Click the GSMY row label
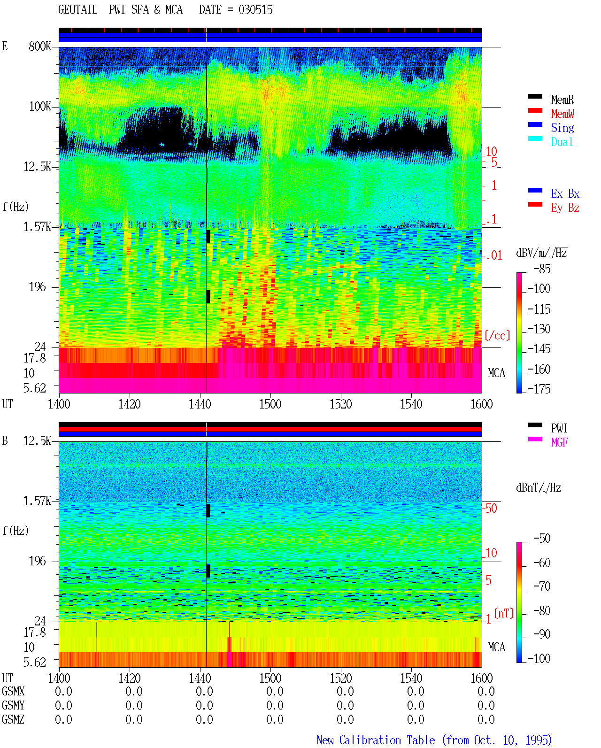The height and width of the screenshot is (748, 601). [13, 706]
